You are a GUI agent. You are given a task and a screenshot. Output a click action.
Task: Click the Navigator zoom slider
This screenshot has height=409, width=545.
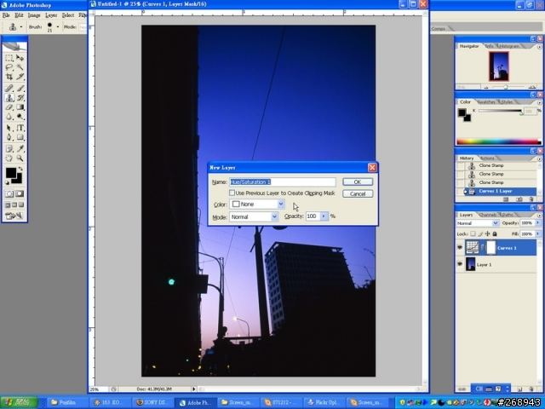pos(506,87)
